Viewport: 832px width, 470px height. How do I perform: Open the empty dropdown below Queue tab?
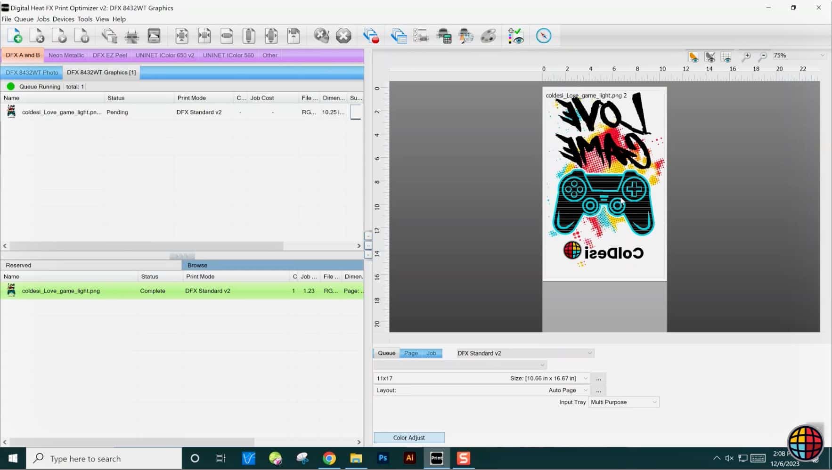pyautogui.click(x=460, y=365)
